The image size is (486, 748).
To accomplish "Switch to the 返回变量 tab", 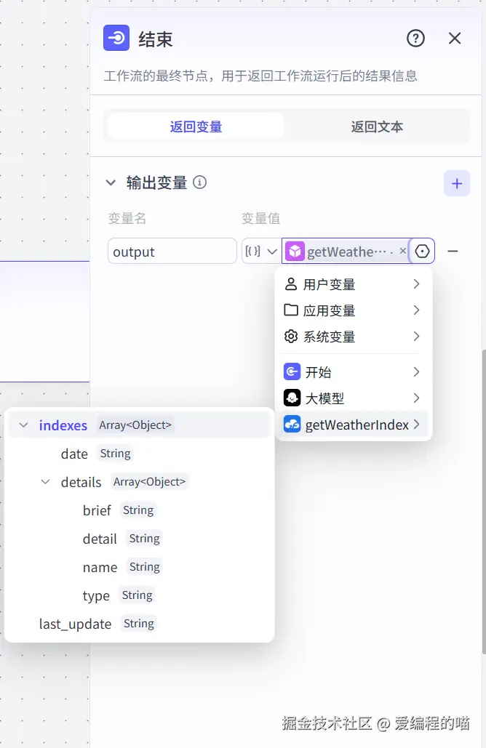I will pyautogui.click(x=196, y=126).
